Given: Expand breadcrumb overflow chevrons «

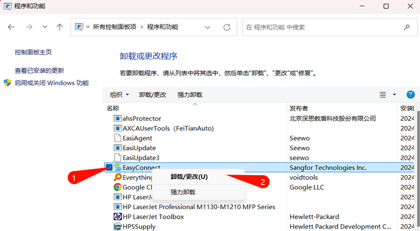Looking at the screenshot, I should click(88, 27).
